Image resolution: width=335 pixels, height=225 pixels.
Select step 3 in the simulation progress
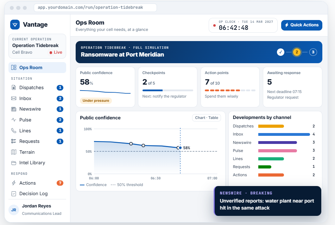click(x=313, y=52)
